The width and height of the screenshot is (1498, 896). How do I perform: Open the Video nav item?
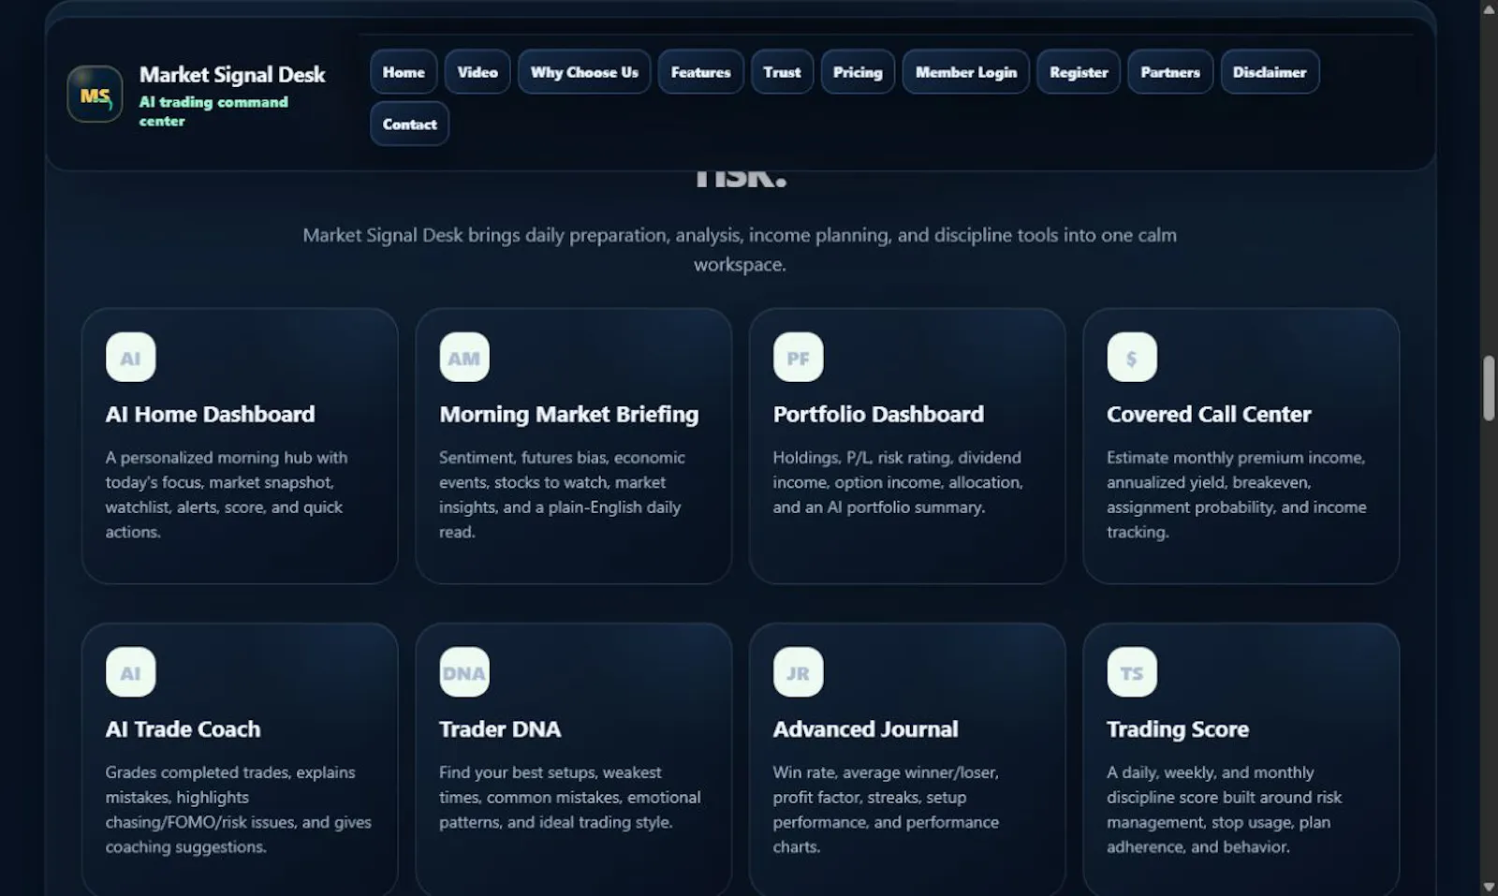pyautogui.click(x=477, y=72)
